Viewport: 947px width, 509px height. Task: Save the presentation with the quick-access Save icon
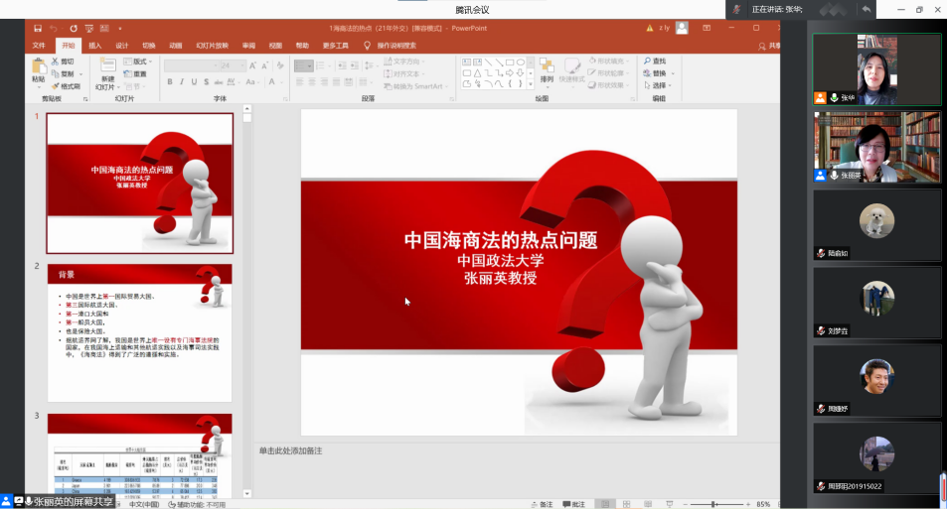point(38,29)
